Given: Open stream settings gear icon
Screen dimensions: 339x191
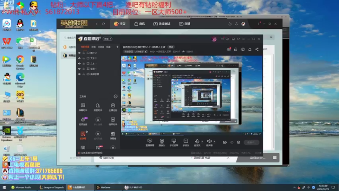Looking at the screenshot, I should coord(239,142).
